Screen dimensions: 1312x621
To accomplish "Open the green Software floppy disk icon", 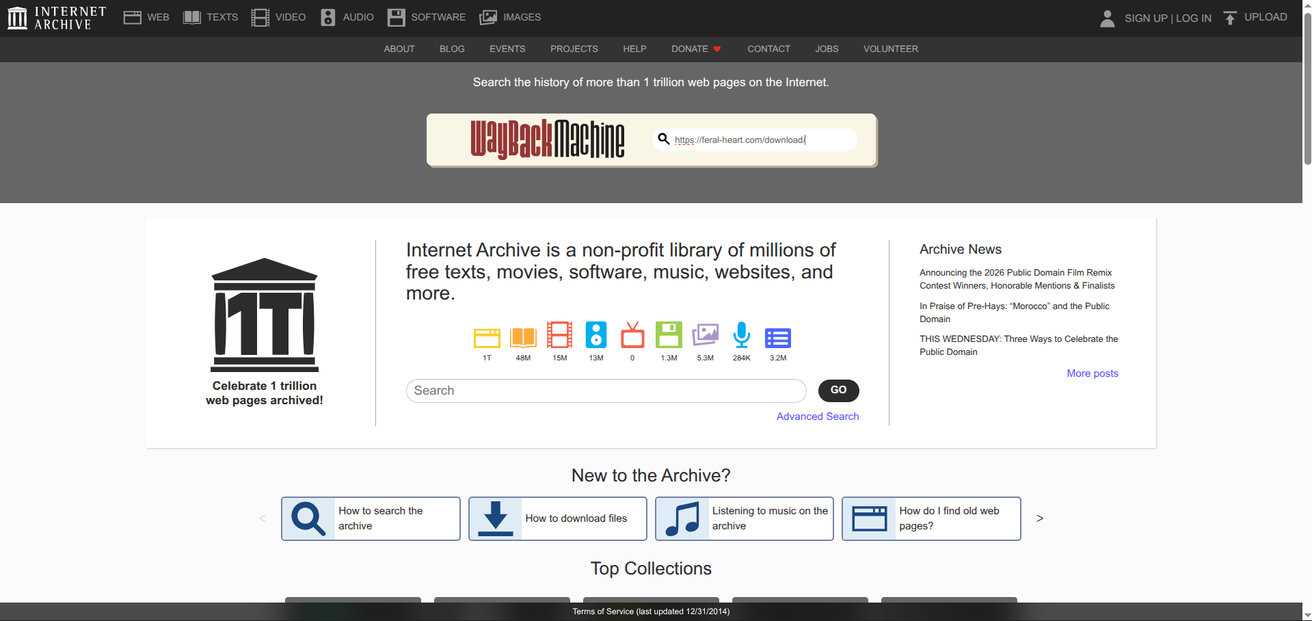I will pyautogui.click(x=669, y=335).
